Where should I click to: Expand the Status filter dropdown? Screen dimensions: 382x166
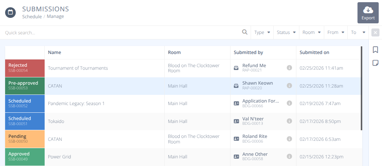[286, 32]
